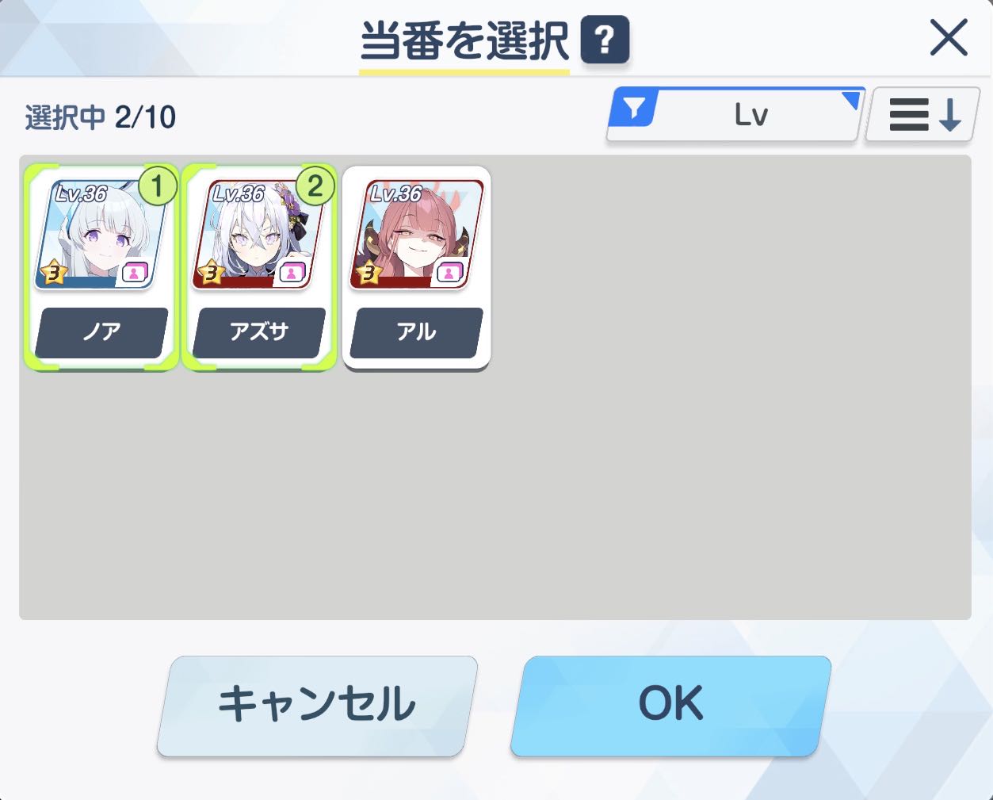Toggle the sort order arrow icon
993x800 pixels.
pyautogui.click(x=921, y=115)
